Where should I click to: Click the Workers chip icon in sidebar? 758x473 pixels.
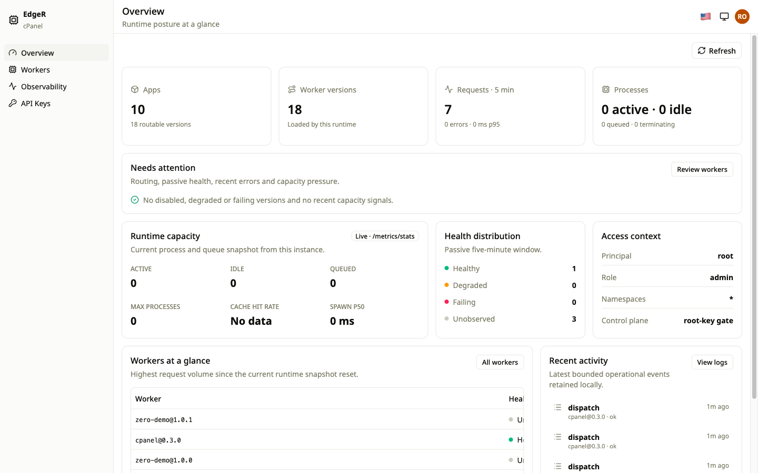(x=13, y=69)
